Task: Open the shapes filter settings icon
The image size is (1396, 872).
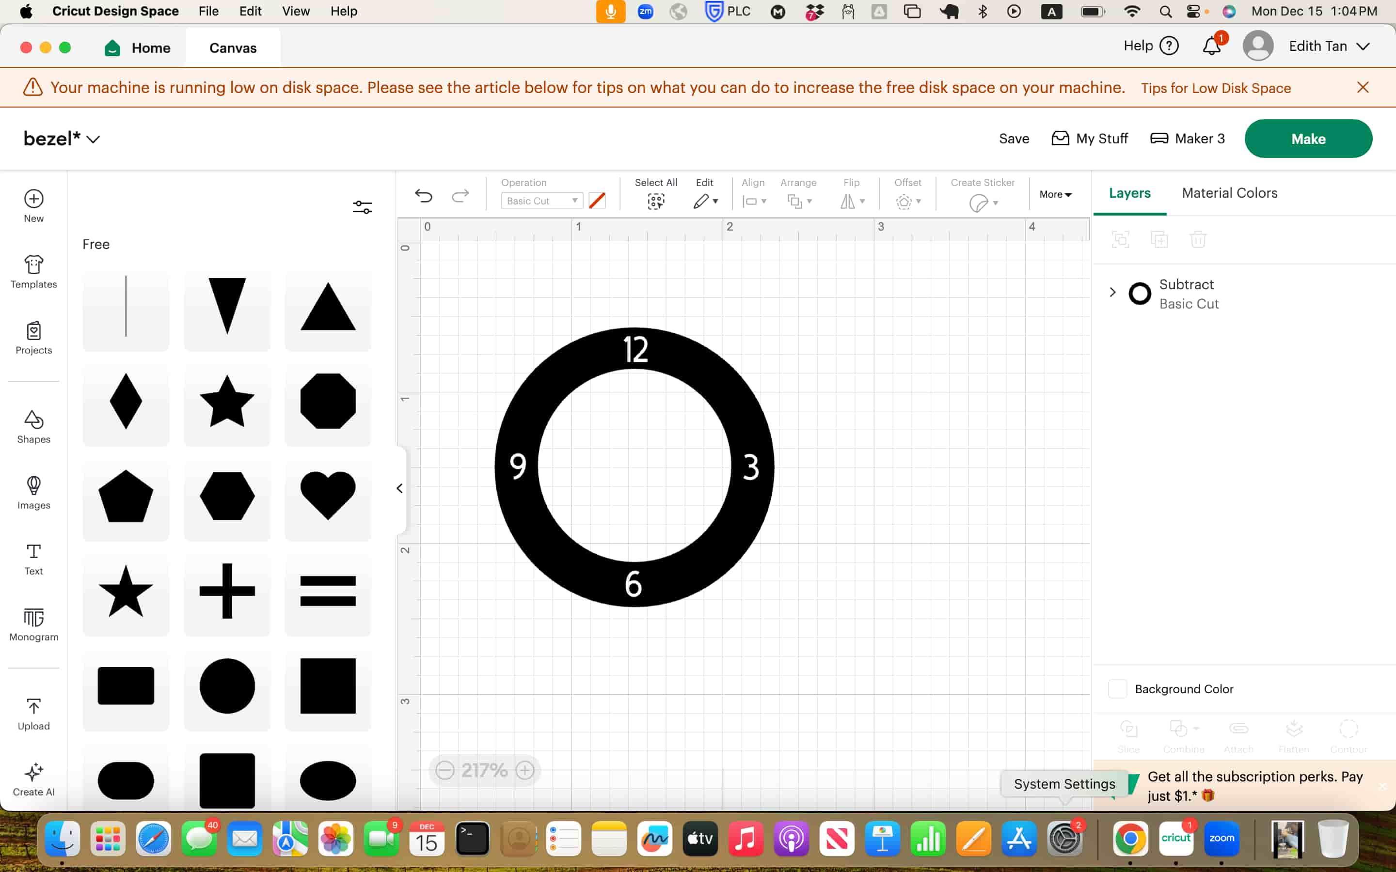Action: (x=362, y=207)
